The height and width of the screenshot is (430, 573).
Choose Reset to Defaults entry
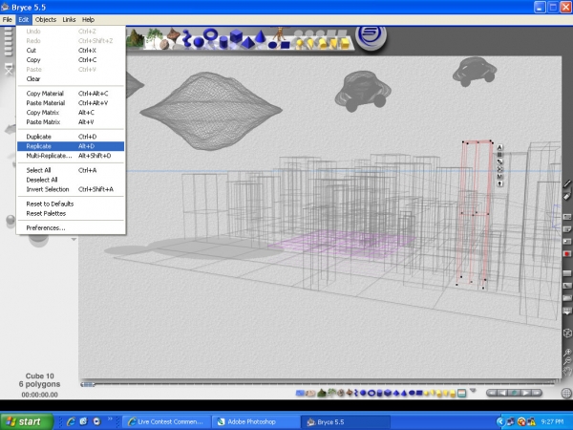click(x=71, y=204)
